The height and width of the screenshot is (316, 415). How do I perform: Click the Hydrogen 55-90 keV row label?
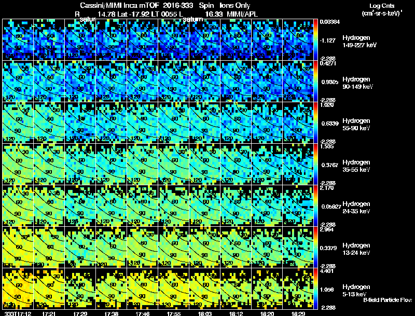(356, 125)
